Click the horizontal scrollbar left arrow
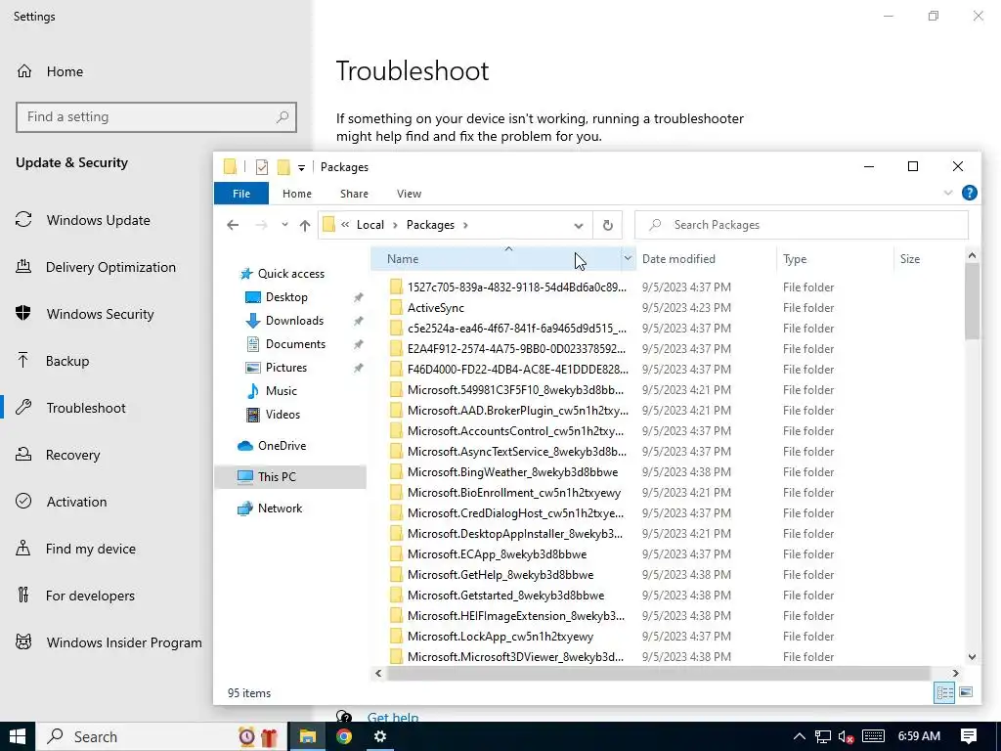Screen dimensions: 1001x751 (378, 673)
